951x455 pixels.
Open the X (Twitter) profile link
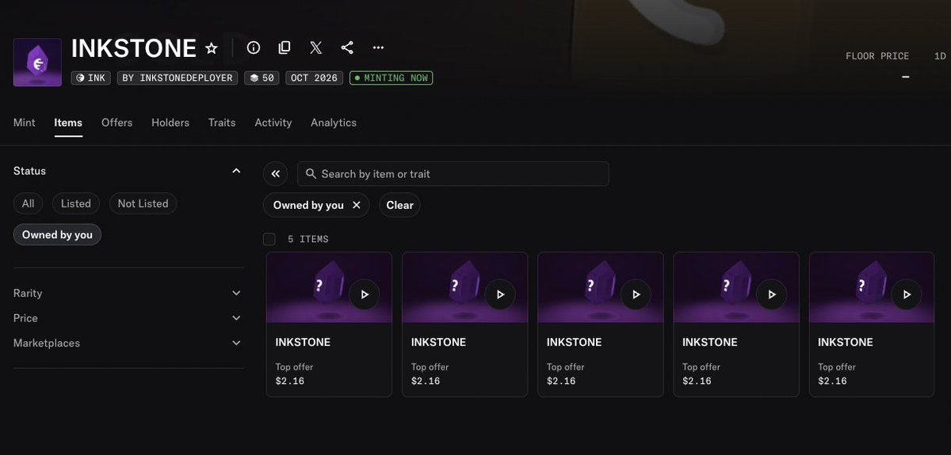(x=316, y=47)
